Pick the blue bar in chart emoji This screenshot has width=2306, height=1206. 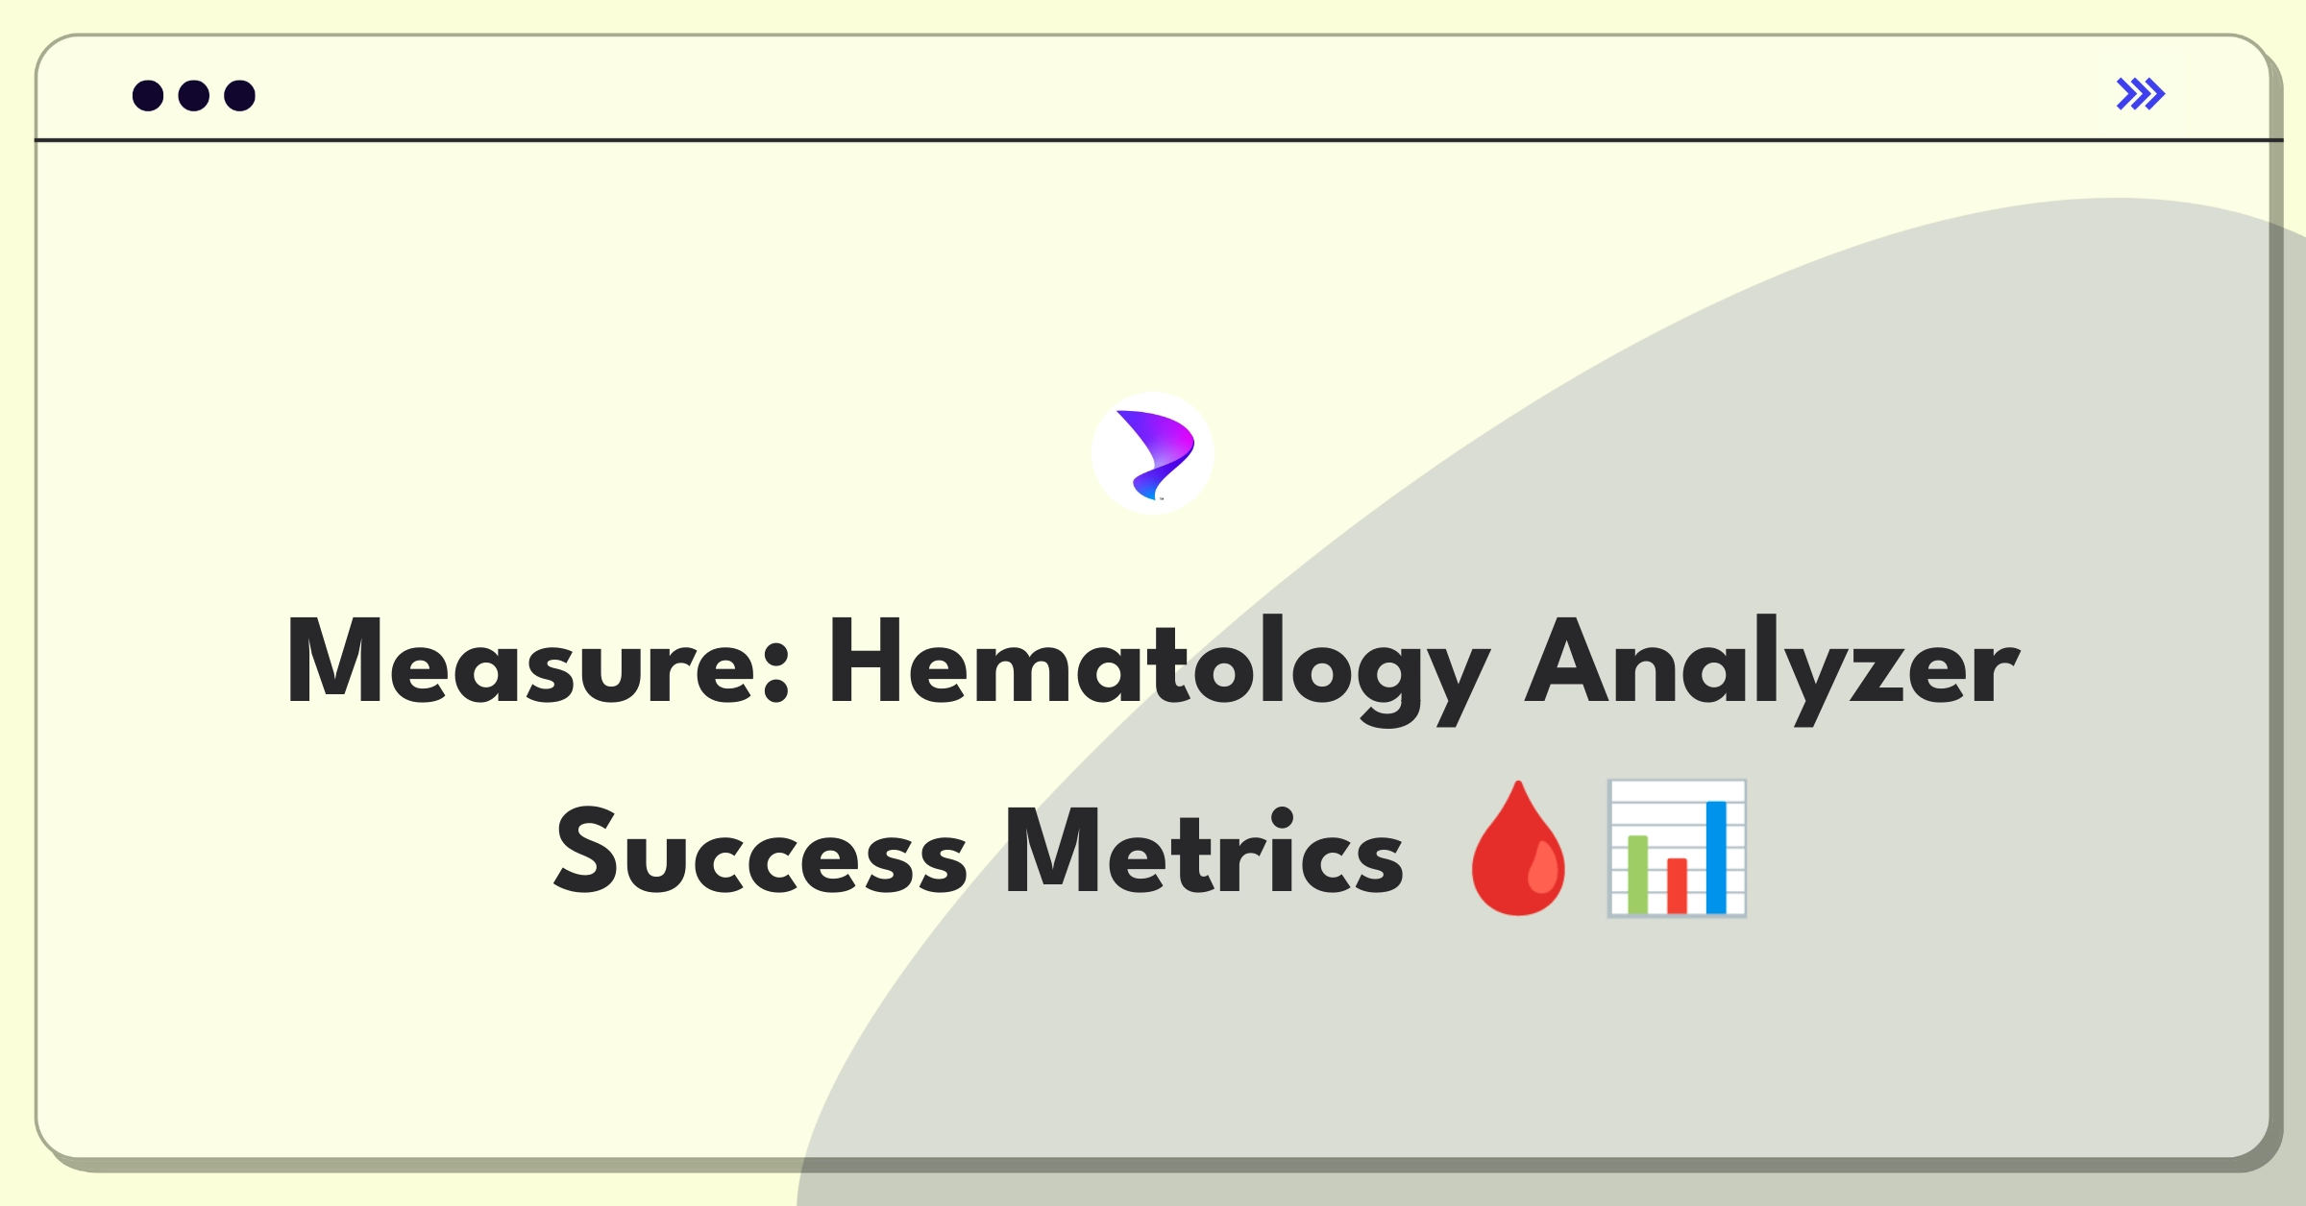[1716, 857]
